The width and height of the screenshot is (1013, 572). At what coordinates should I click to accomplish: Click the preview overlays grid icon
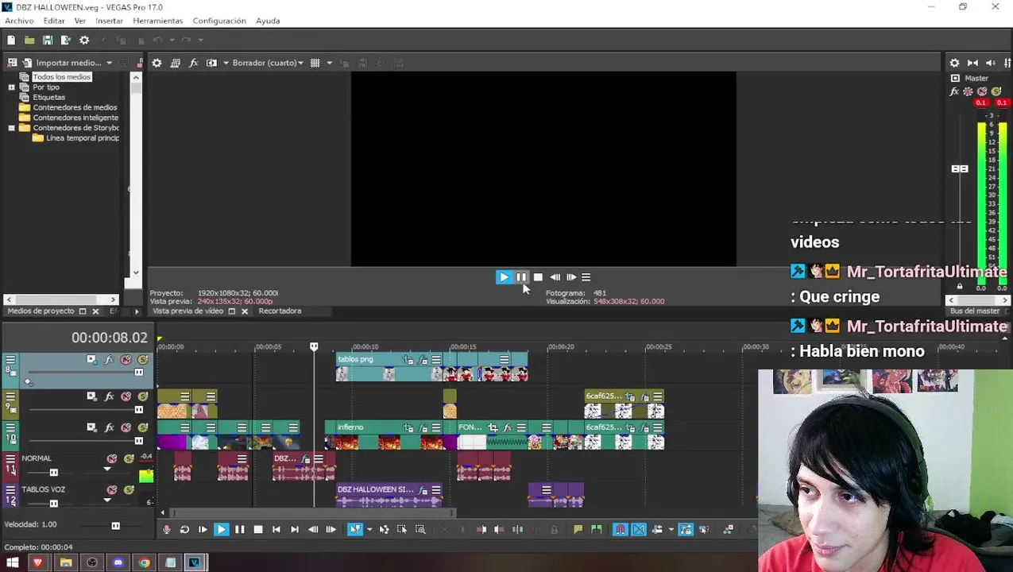[x=315, y=63]
